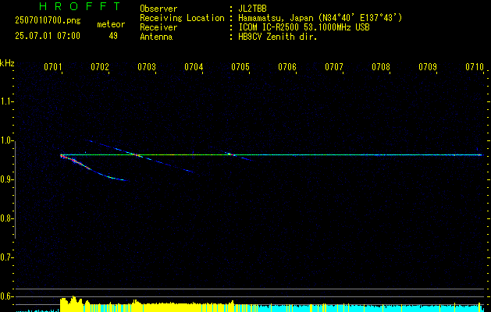Screen dimensions: 491x312
Task: Click the 1.0 kHz frequency label
Action: point(5,140)
